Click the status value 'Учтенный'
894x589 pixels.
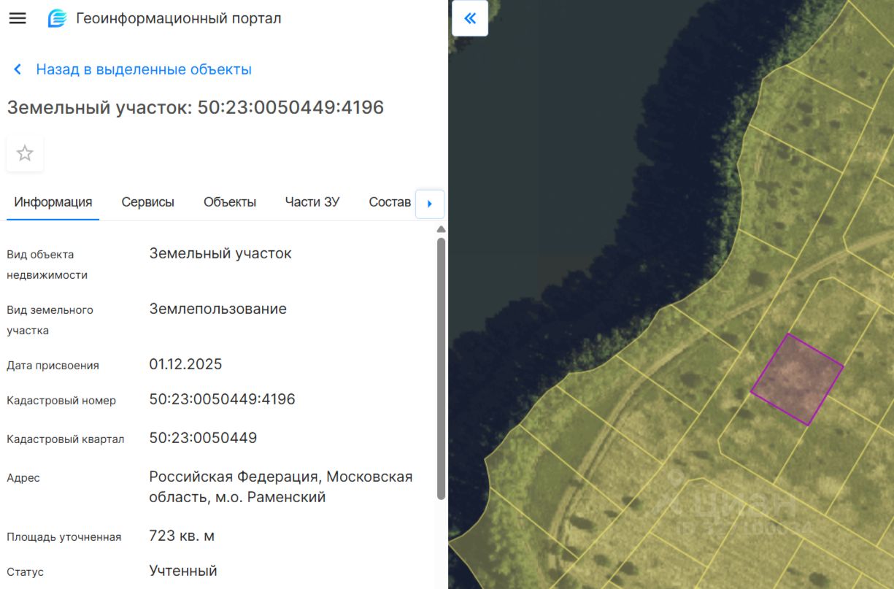pyautogui.click(x=184, y=571)
